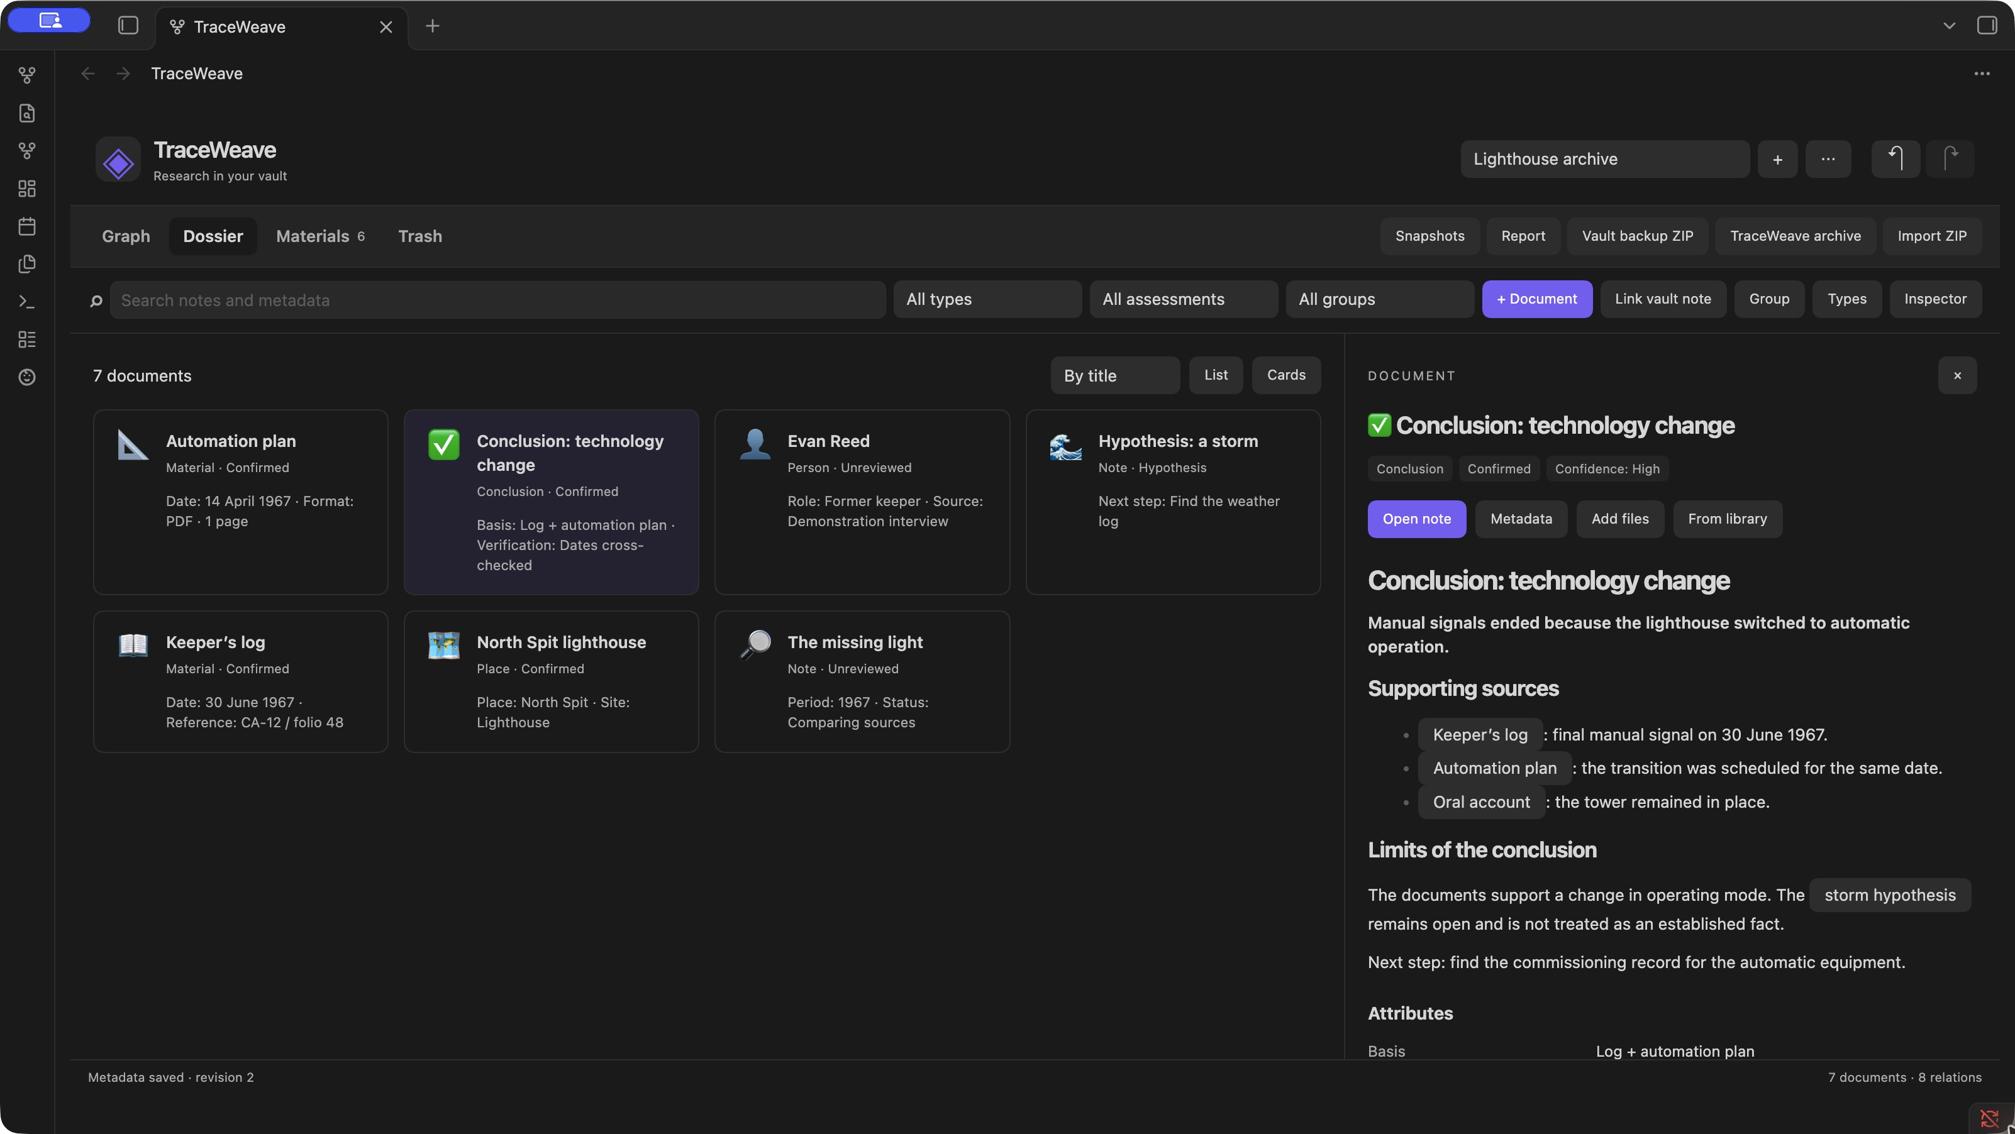Switch to the Graph tab
This screenshot has height=1134, width=2015.
pos(126,236)
